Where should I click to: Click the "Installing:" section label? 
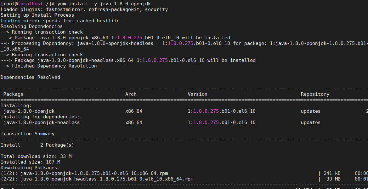13,105
